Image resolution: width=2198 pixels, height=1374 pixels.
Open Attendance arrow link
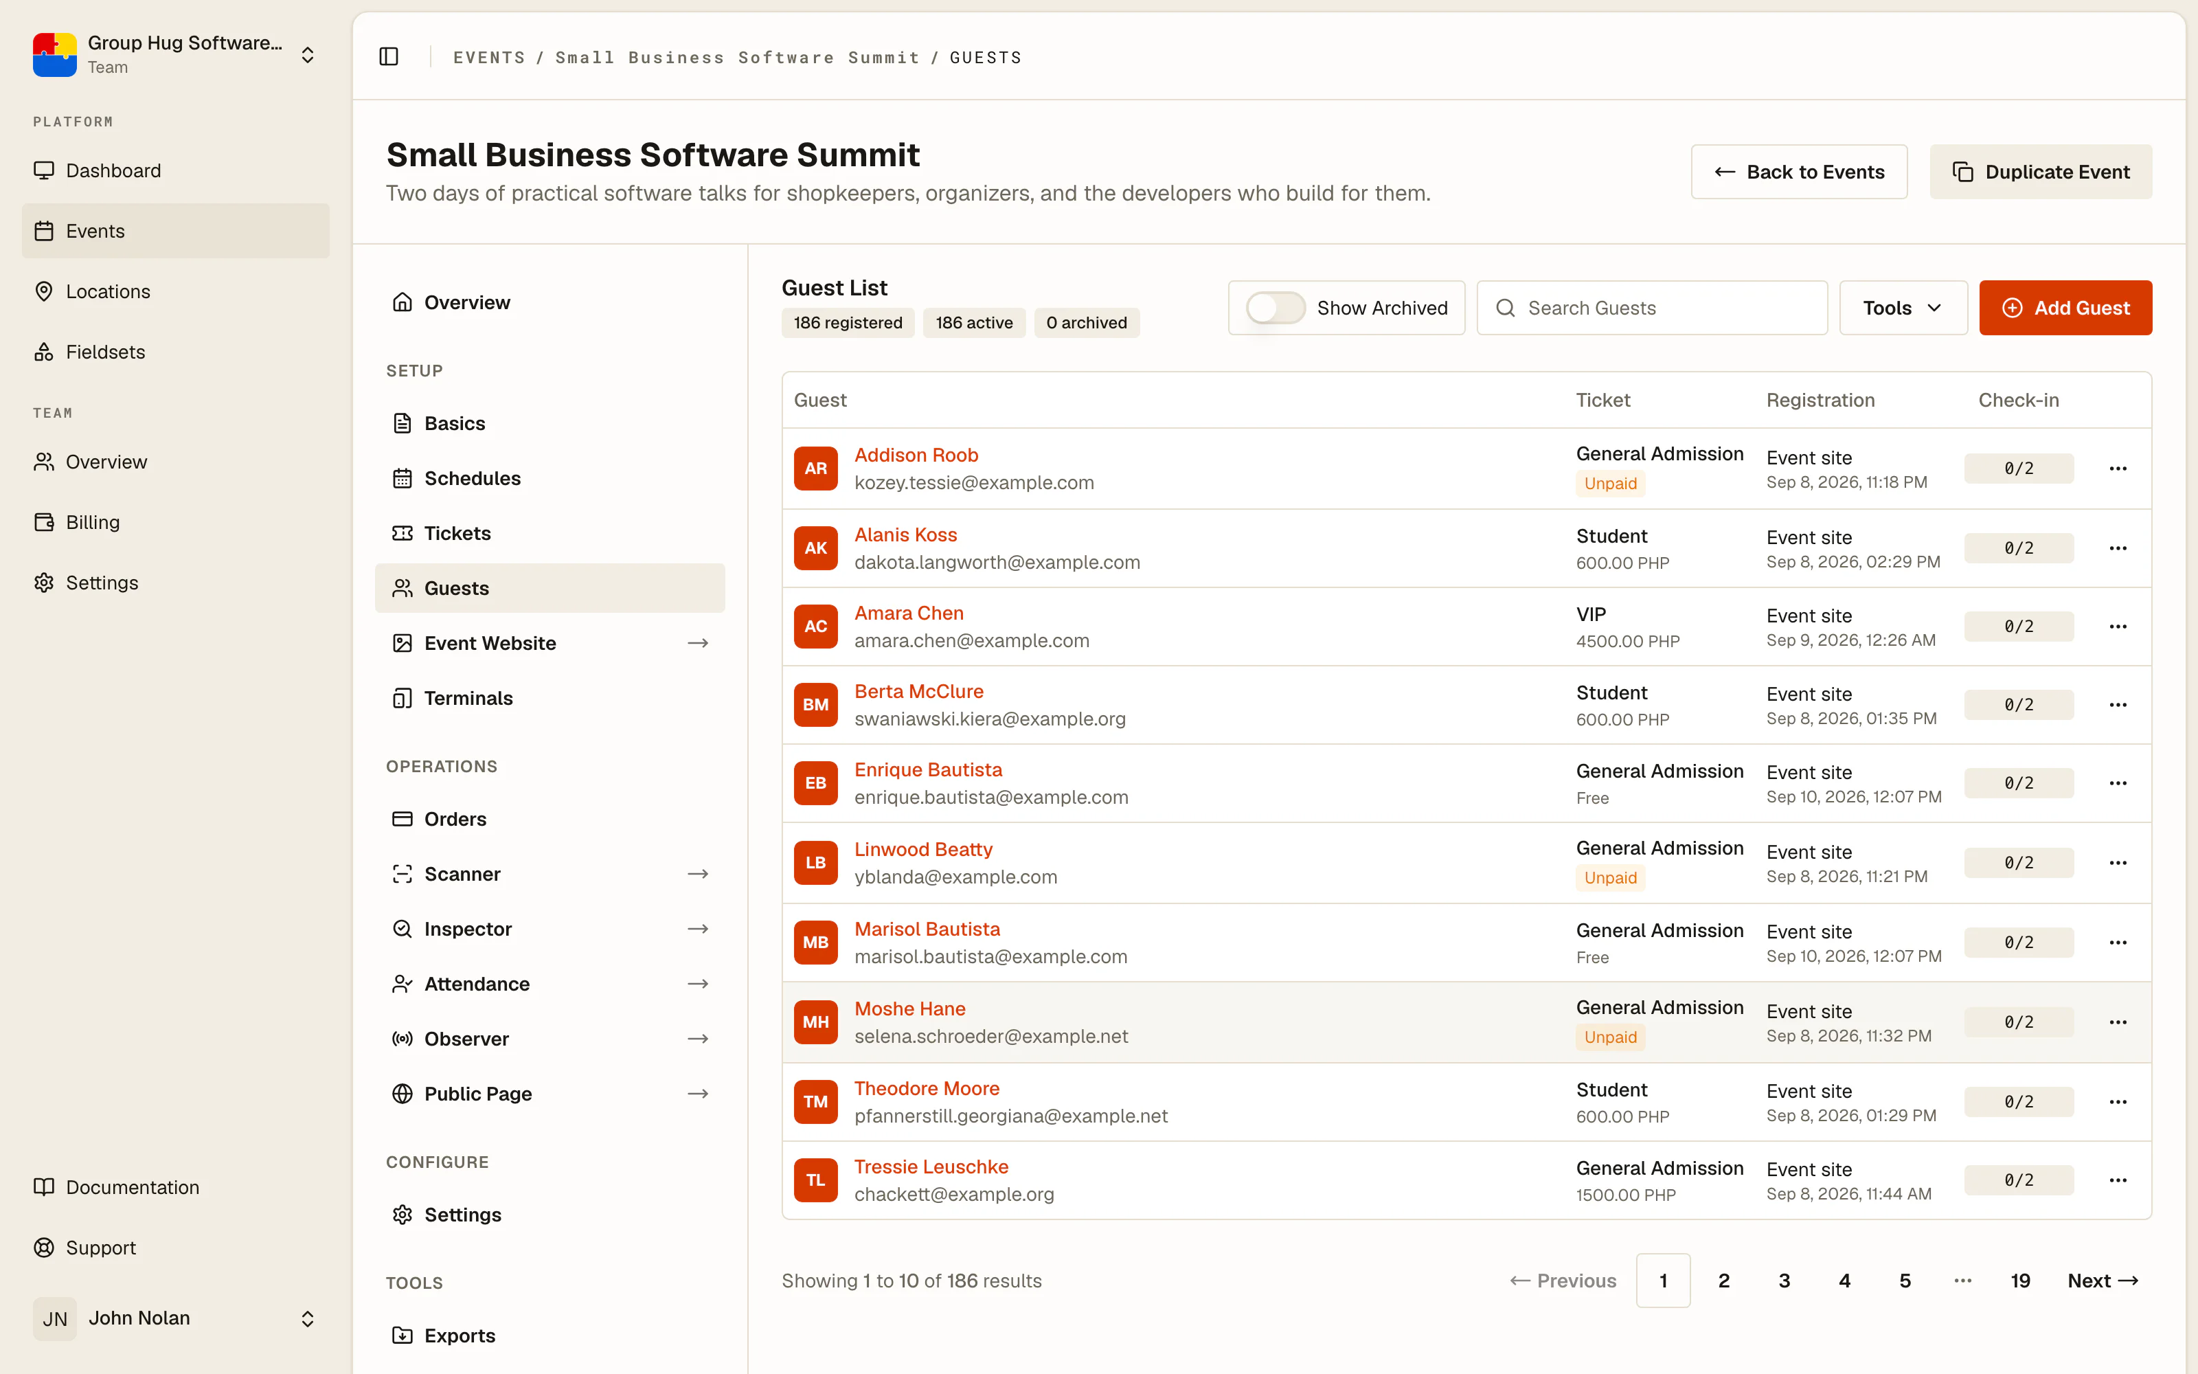click(x=698, y=984)
